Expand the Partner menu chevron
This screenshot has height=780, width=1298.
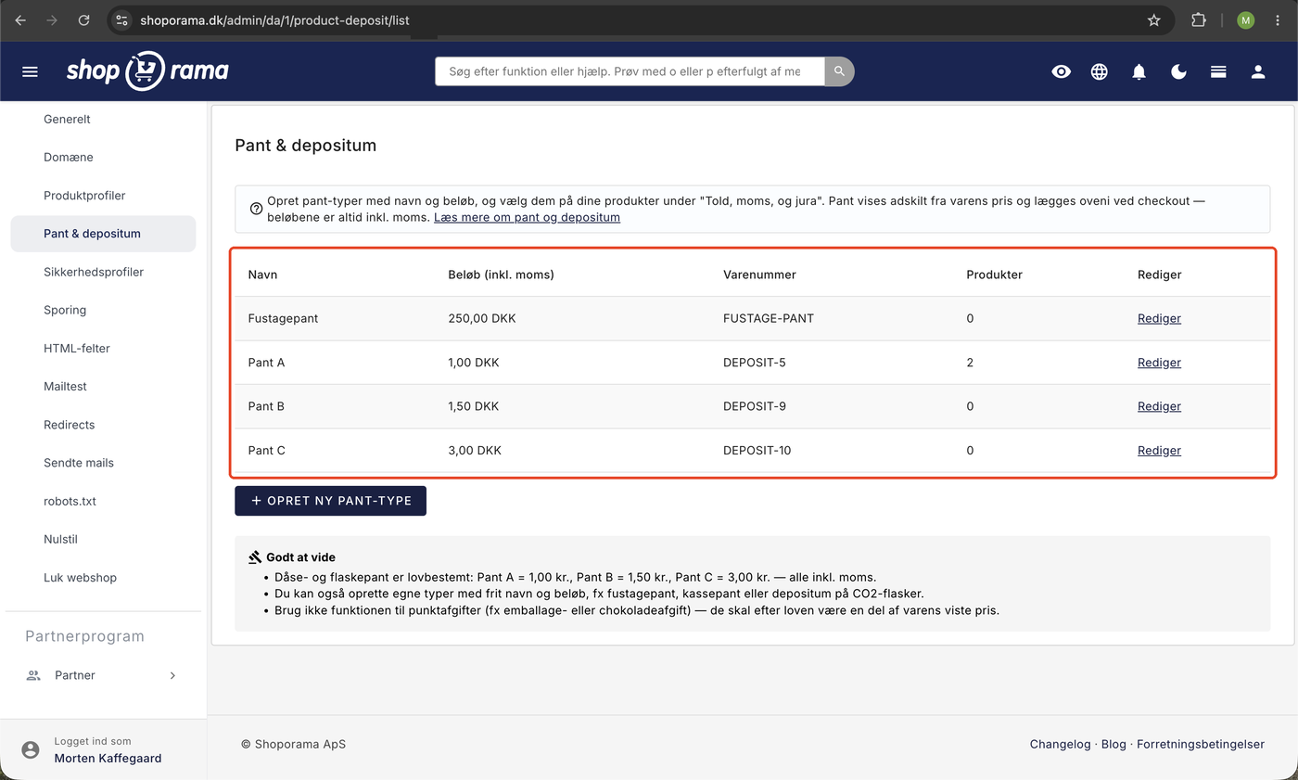point(172,675)
